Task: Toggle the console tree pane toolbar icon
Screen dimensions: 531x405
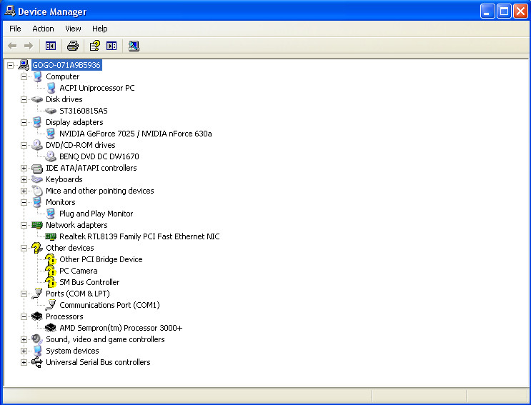Action: [51, 46]
